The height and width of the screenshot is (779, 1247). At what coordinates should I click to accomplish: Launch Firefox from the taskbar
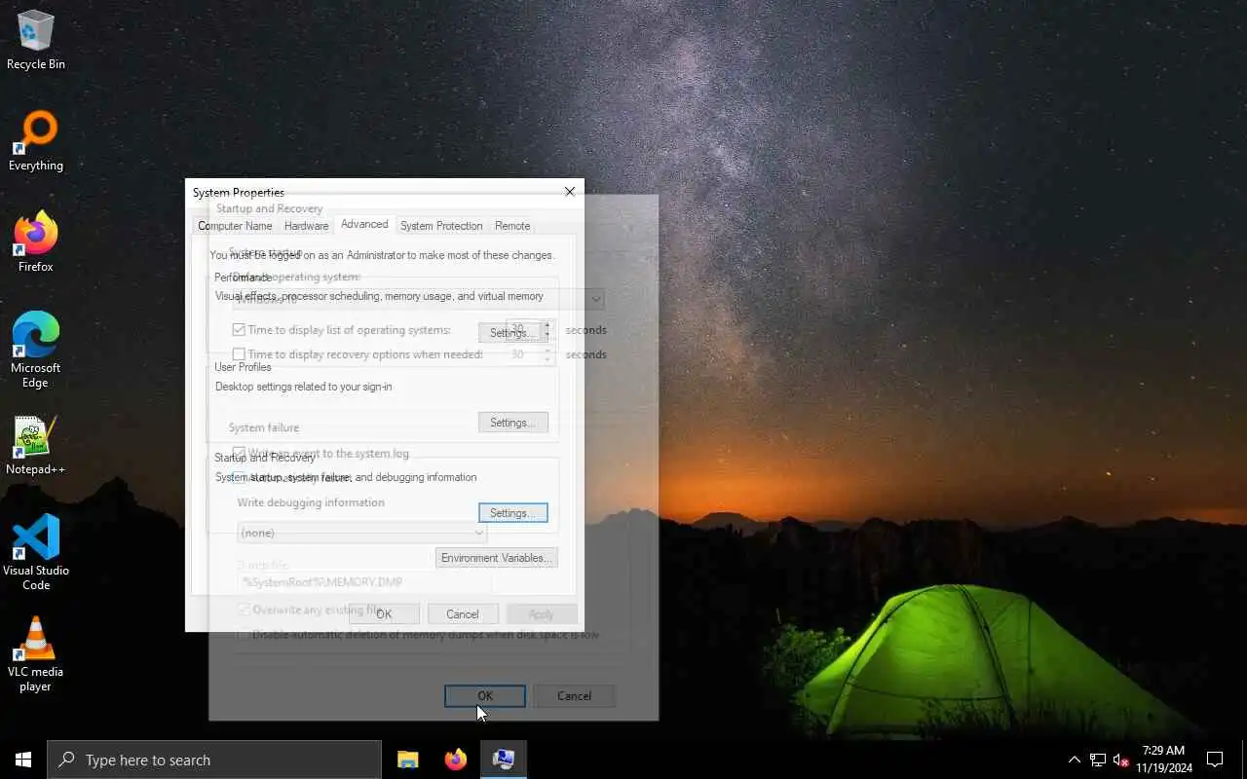(x=455, y=760)
